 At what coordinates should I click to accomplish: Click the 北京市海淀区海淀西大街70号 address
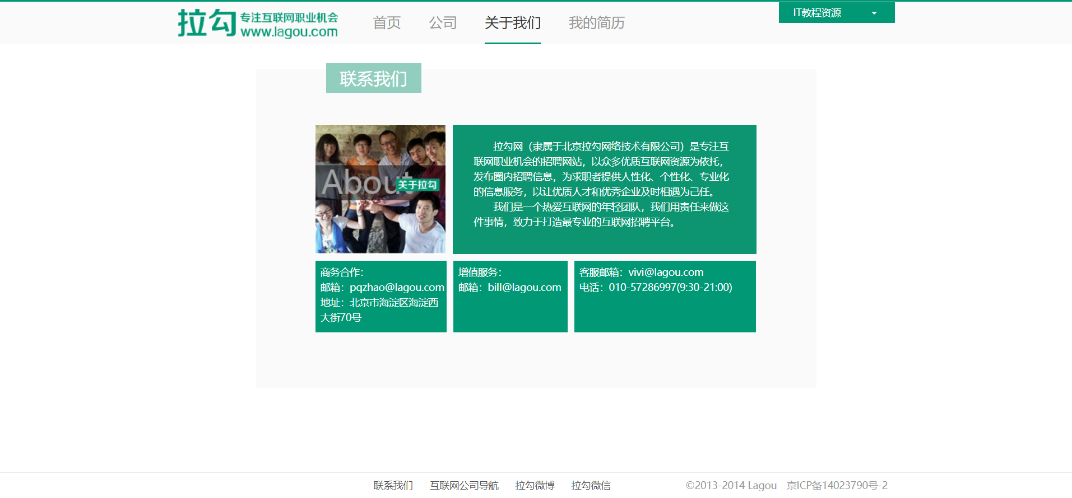379,310
